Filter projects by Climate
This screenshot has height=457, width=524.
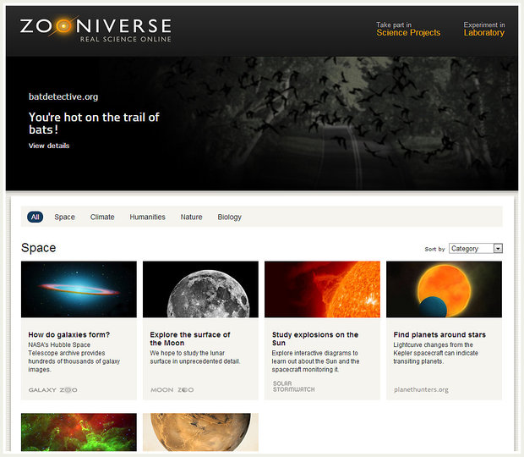click(x=102, y=217)
